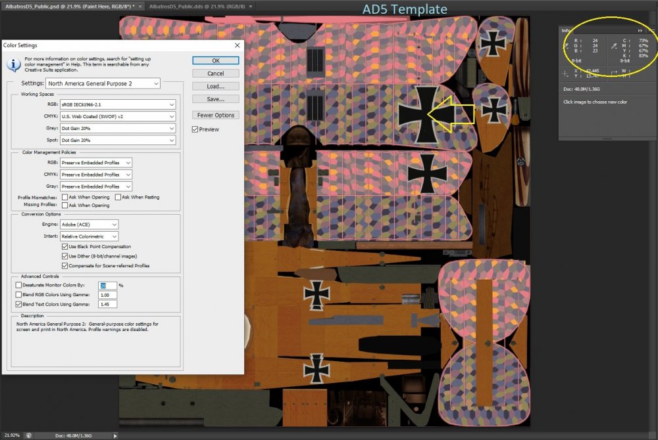Screen dimensions: 658x440
Task: Expand the Working Spaces CMYK dropdown
Action: tap(118, 116)
